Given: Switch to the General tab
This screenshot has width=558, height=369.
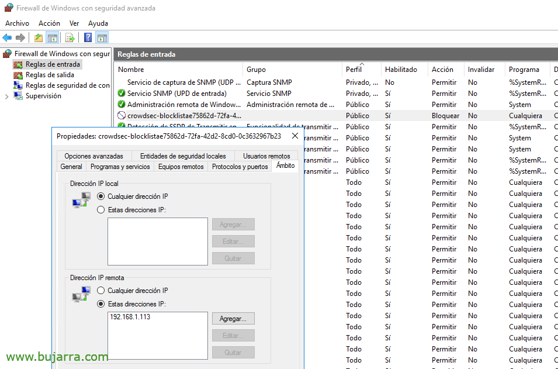Looking at the screenshot, I should 71,166.
